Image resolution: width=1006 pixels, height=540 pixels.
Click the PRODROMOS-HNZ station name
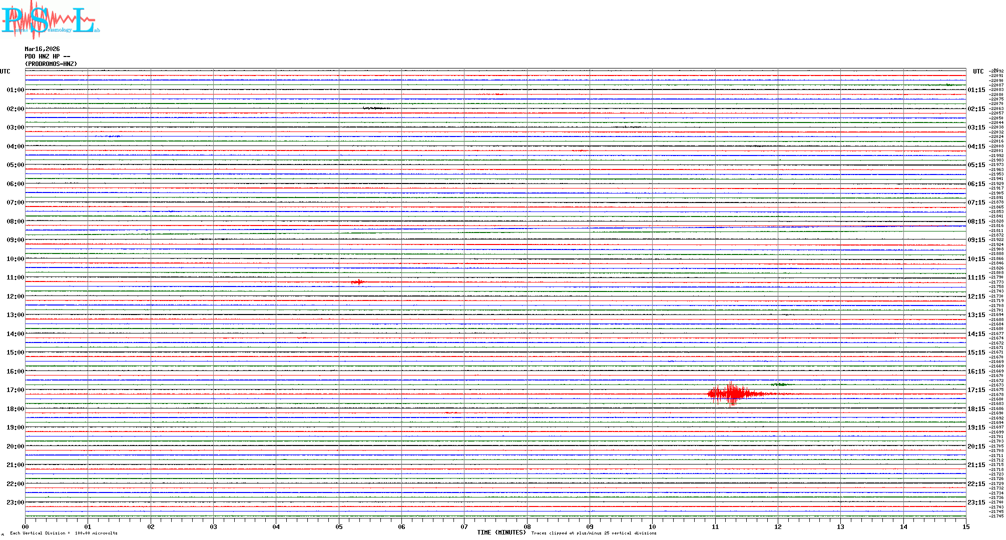pos(51,64)
